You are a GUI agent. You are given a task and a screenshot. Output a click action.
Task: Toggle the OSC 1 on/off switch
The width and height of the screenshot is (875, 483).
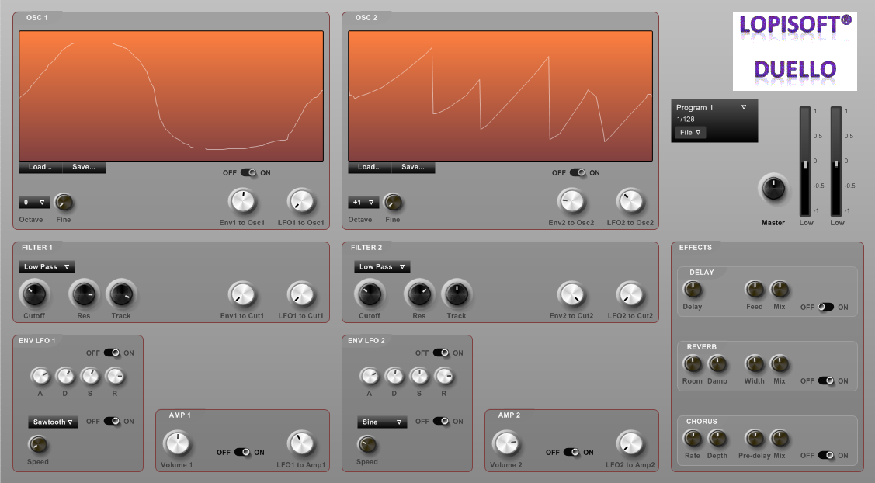click(x=248, y=172)
